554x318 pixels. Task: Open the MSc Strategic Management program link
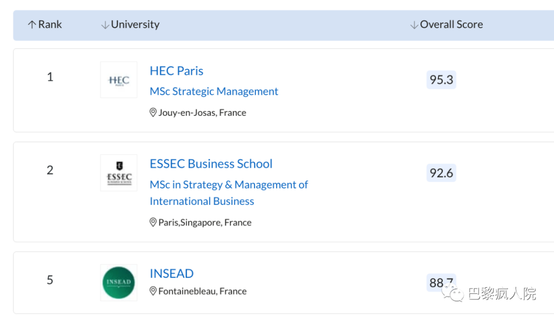(x=214, y=91)
